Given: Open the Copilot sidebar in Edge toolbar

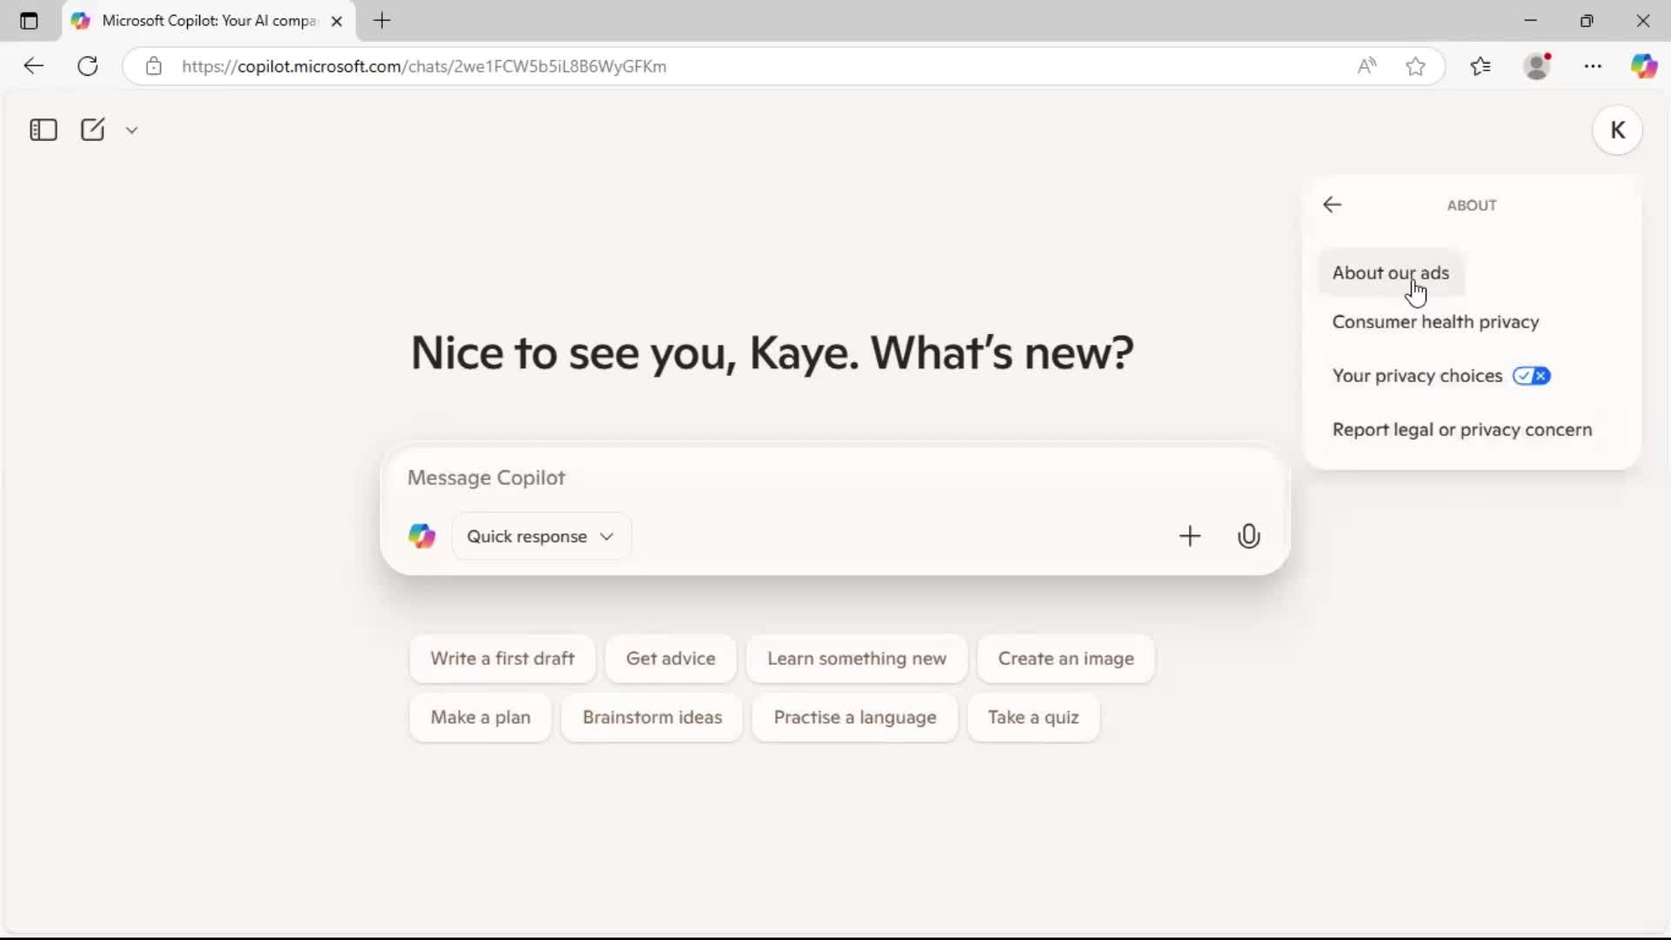Looking at the screenshot, I should [1643, 66].
